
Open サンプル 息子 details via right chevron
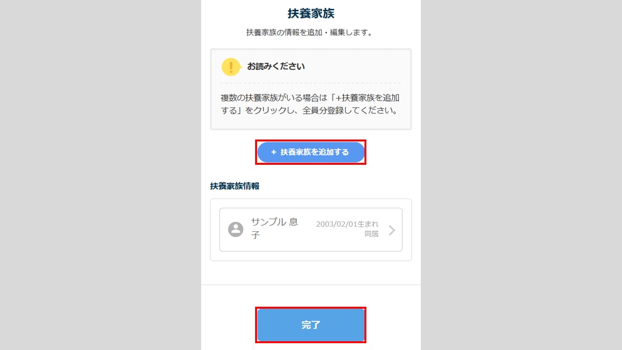[x=392, y=230]
